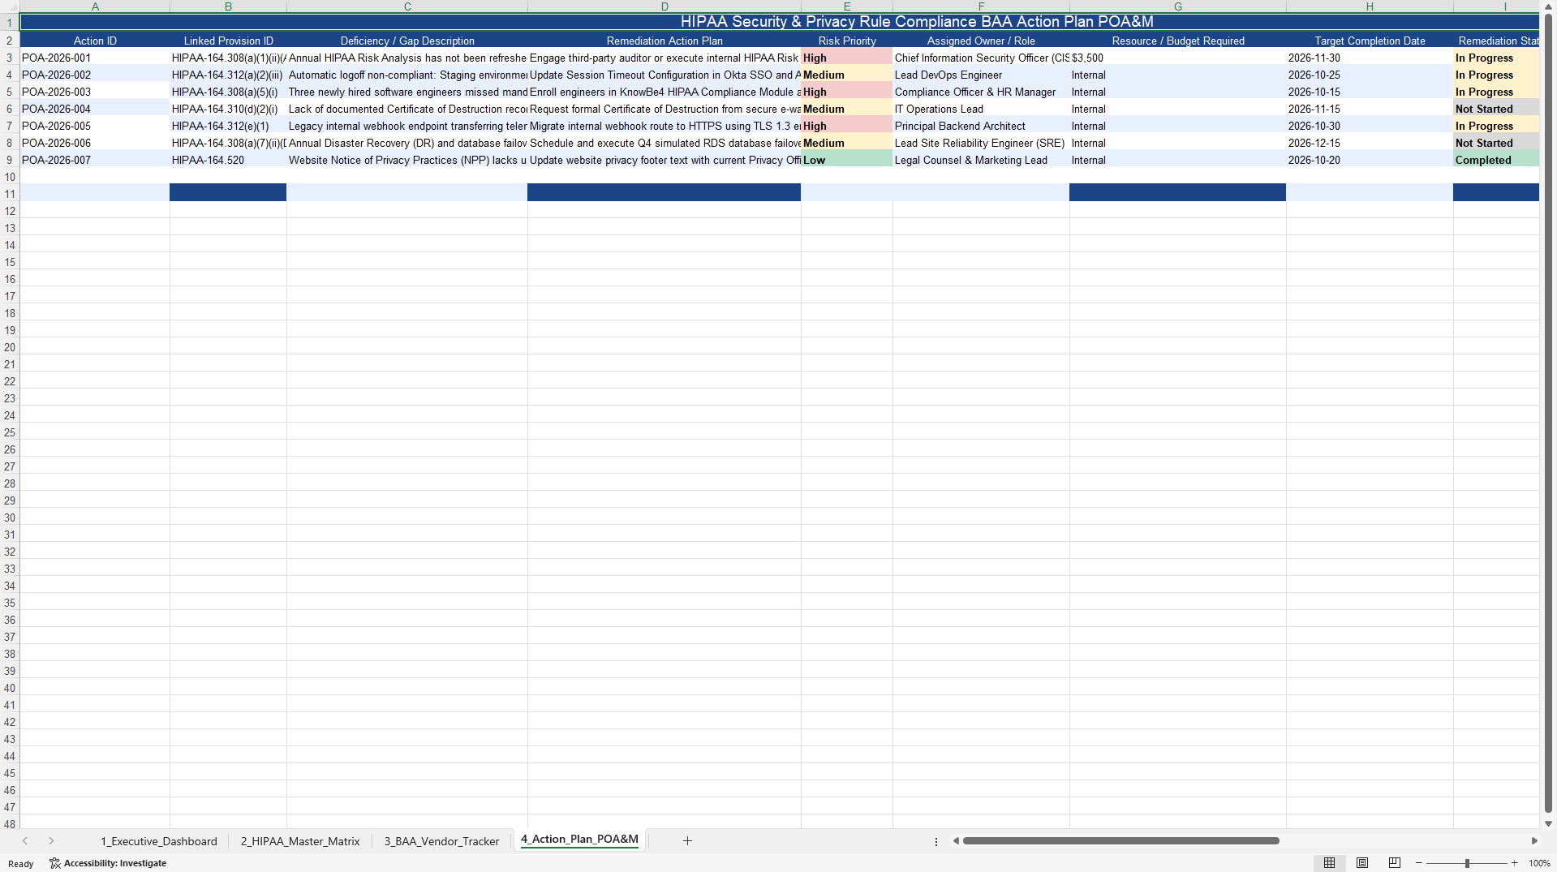The height and width of the screenshot is (872, 1557).
Task: Select Risk Priority header cell
Action: tap(846, 41)
